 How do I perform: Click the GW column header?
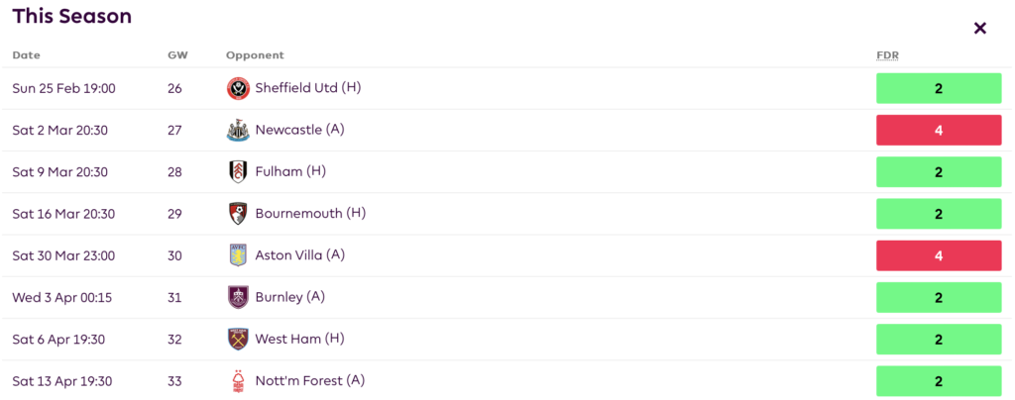(177, 55)
